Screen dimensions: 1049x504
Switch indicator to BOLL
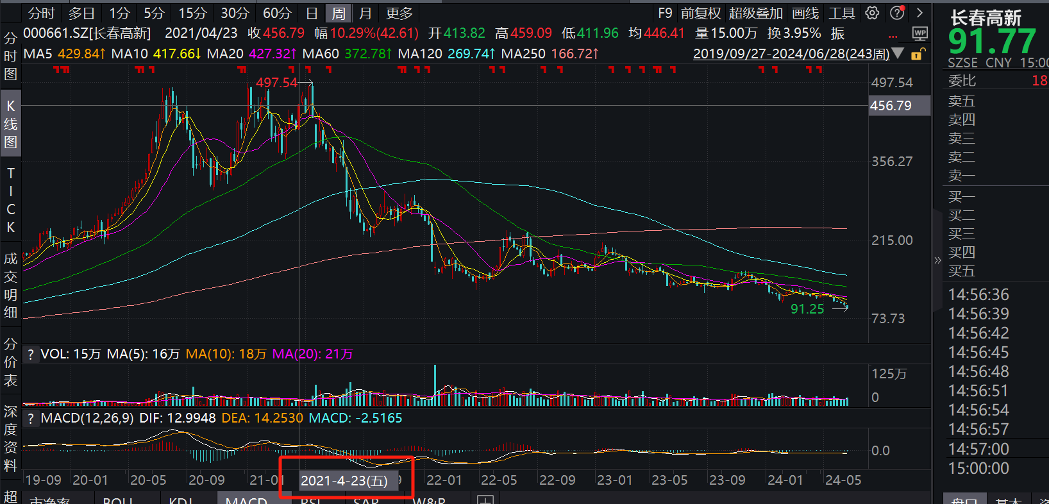point(117,500)
